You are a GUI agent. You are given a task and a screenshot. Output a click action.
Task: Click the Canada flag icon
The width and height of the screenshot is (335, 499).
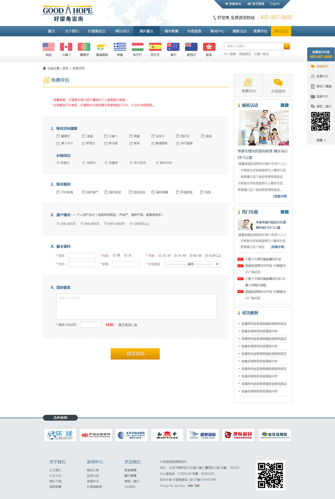pyautogui.click(x=66, y=47)
